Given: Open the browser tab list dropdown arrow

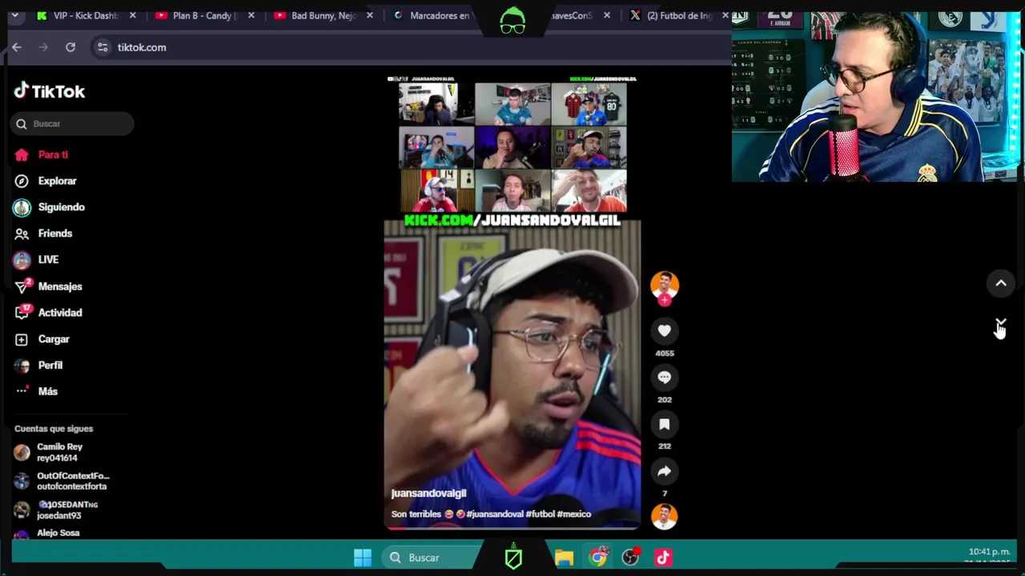Looking at the screenshot, I should (14, 15).
